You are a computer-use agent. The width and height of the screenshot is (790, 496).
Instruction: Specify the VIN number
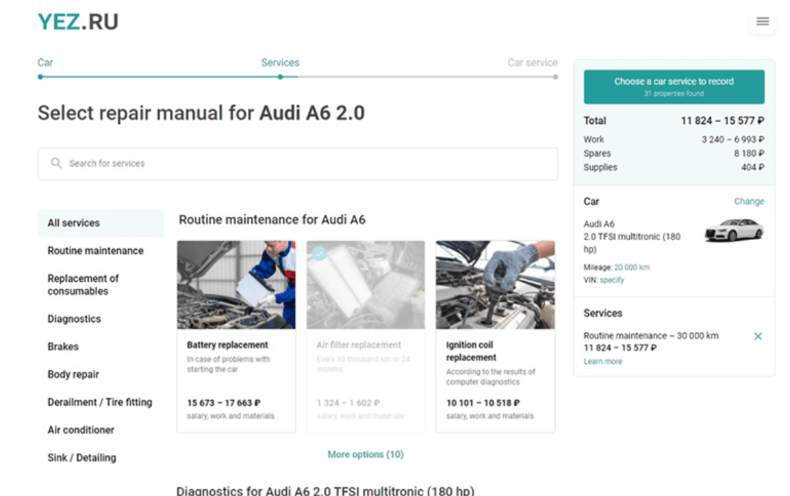click(613, 280)
